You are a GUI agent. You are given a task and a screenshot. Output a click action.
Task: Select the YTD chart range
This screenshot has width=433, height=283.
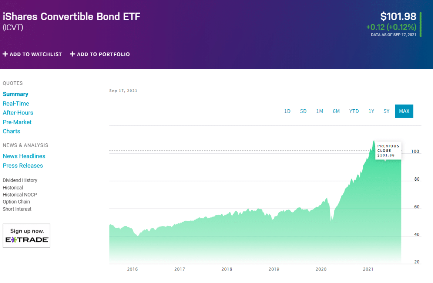(354, 111)
